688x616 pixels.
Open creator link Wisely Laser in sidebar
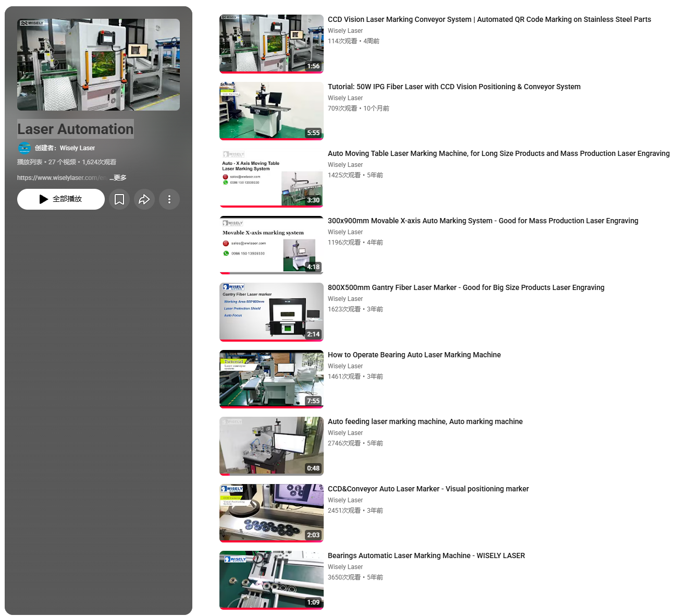point(77,148)
